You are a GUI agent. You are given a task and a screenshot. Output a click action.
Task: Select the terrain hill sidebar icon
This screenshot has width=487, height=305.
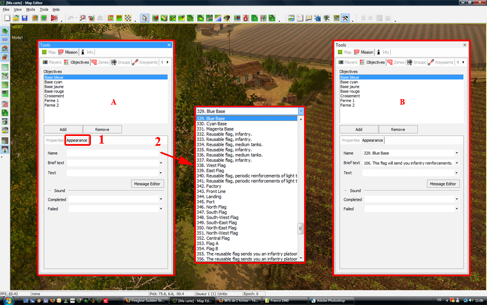point(5,31)
